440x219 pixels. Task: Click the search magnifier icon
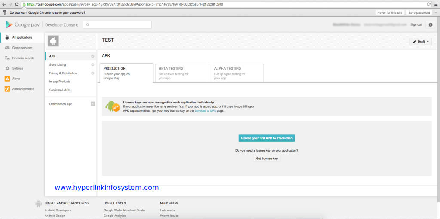pos(88,24)
